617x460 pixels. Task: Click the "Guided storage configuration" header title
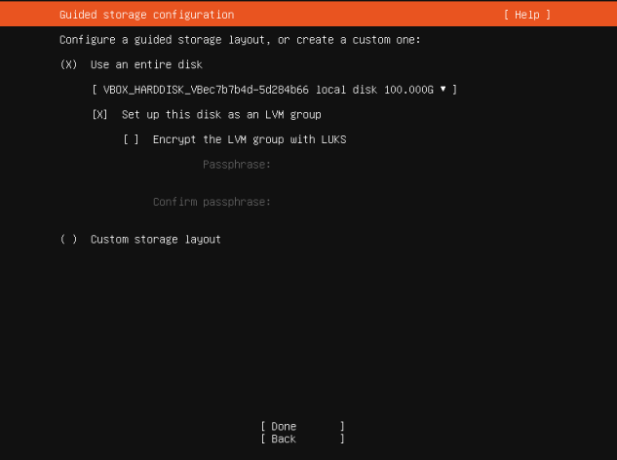click(x=147, y=15)
